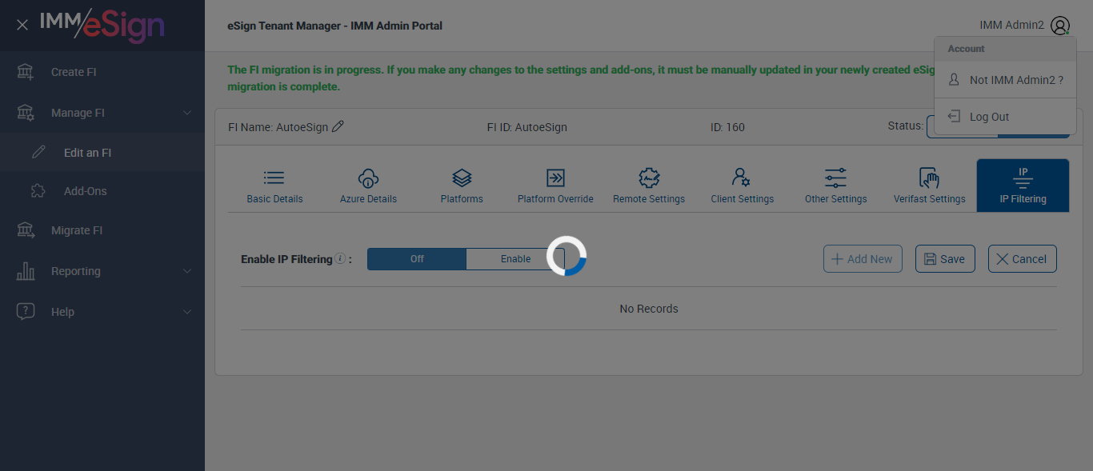This screenshot has height=471, width=1093.
Task: Click the No Records text
Action: (x=649, y=309)
